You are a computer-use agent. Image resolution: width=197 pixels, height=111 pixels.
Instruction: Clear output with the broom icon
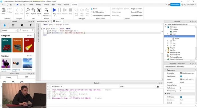(158, 86)
